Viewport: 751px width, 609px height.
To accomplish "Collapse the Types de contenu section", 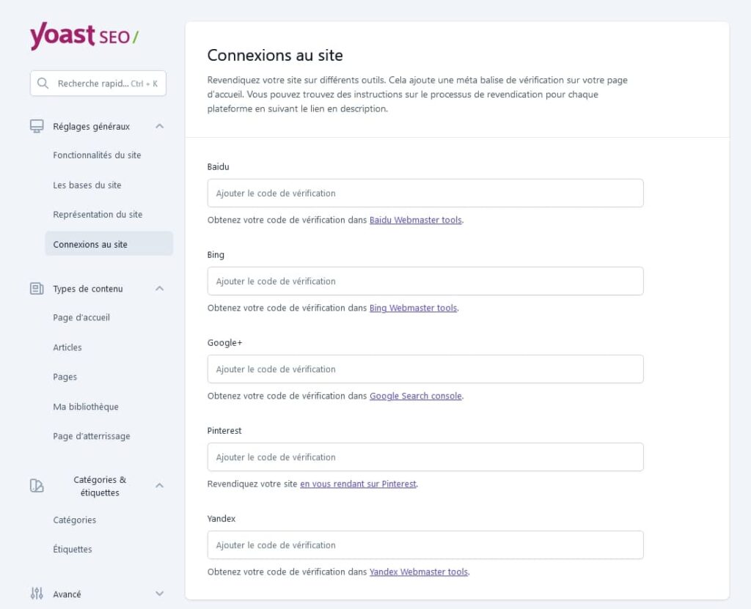I will click(x=159, y=288).
